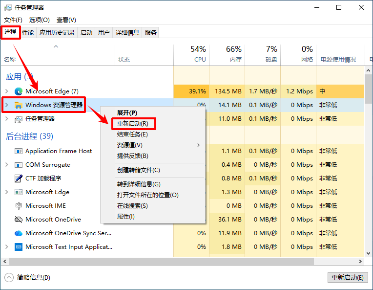
Task: Click the 重新启动(E) button at bottom
Action: click(347, 278)
